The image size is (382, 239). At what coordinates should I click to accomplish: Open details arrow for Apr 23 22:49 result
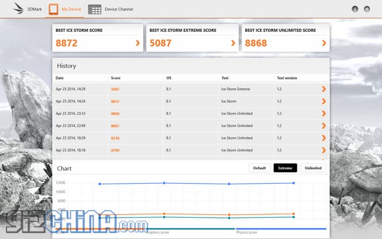[x=324, y=126]
